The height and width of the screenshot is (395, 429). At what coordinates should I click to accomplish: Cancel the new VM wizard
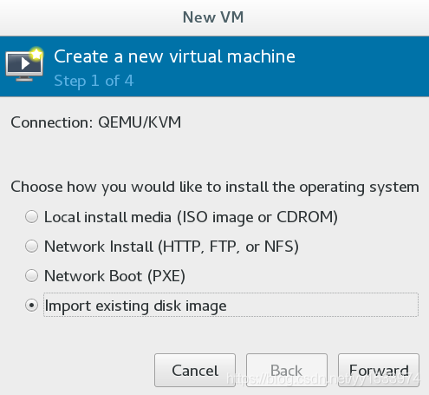point(195,370)
